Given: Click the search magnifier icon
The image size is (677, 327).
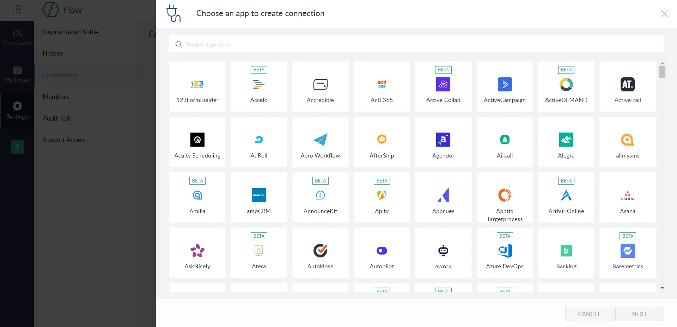Looking at the screenshot, I should (179, 44).
